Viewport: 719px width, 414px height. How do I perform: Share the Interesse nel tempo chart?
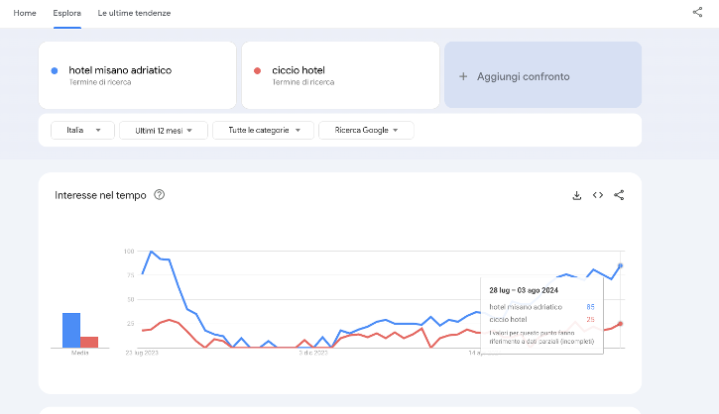[619, 195]
